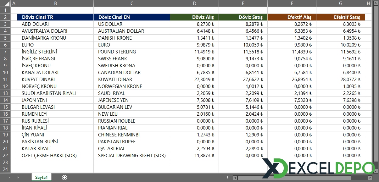Select the RUMEN LEYİ cell
The width and height of the screenshot is (379, 182).
point(55,114)
